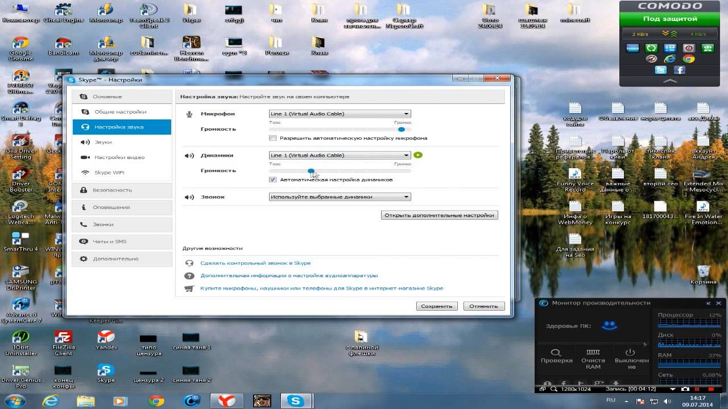Click Skype icon in taskbar
Viewport: 728px width, 409px height.
[296, 401]
